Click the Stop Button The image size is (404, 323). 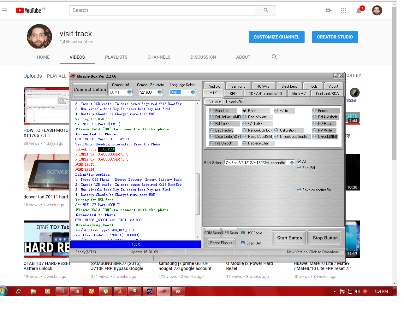coord(325,238)
